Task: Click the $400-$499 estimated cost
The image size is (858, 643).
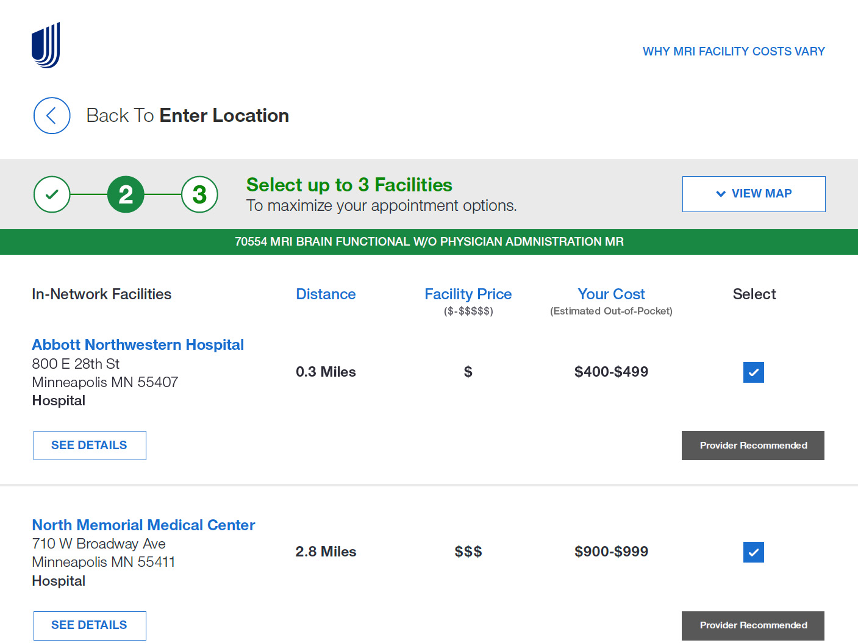Action: (611, 372)
